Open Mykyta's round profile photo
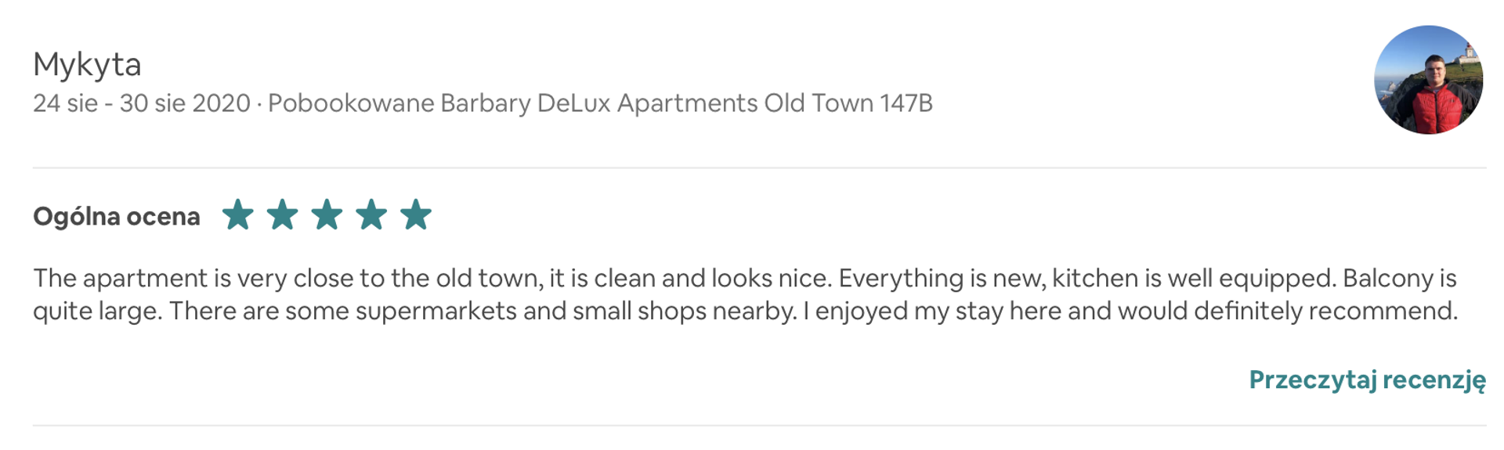Viewport: 1504px width, 450px height. pyautogui.click(x=1428, y=80)
